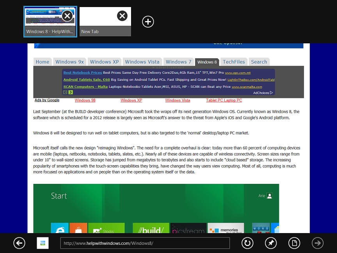This screenshot has width=337, height=253.
Task: Click the Ads by Google label
Action: [x=47, y=100]
